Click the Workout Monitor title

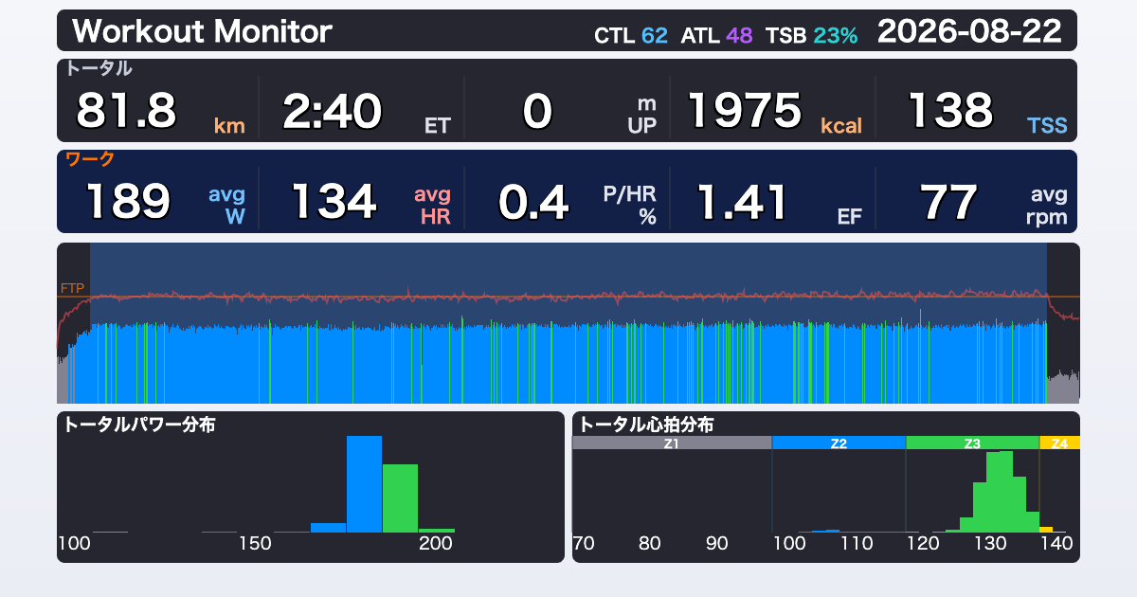202,31
